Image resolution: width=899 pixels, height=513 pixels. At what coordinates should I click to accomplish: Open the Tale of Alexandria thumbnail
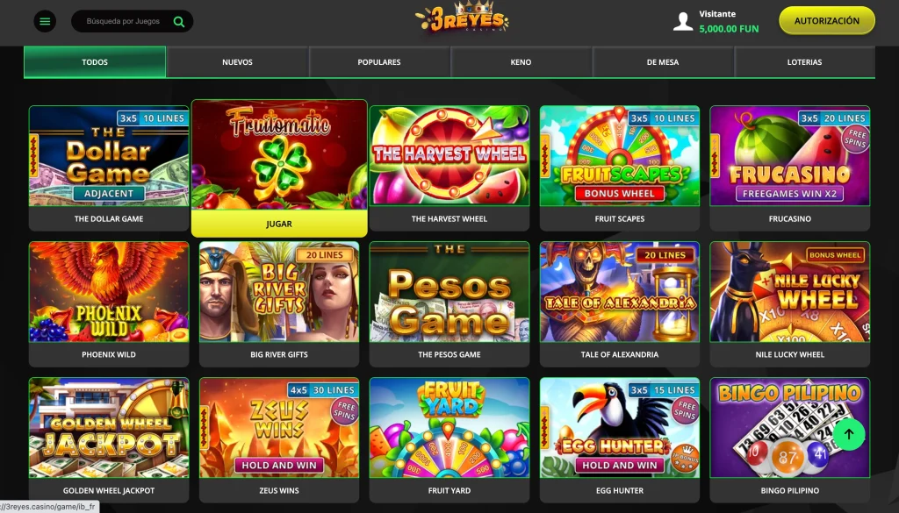click(x=620, y=292)
